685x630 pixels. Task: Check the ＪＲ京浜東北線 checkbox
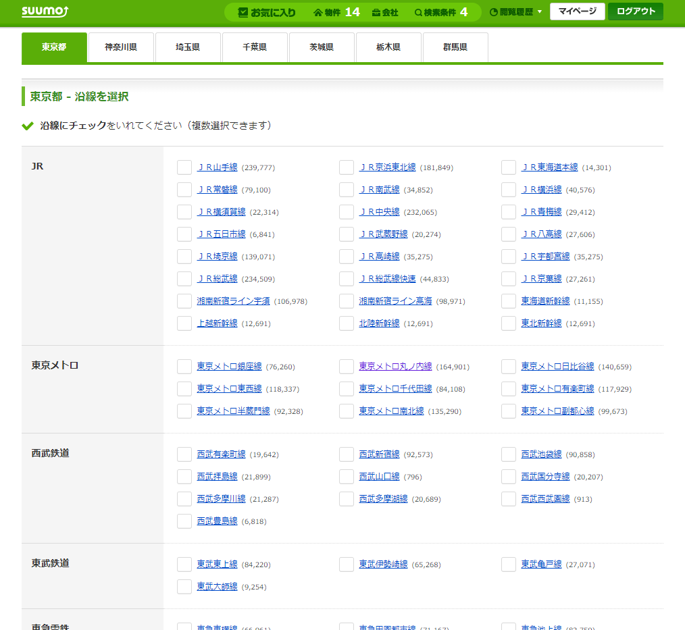coord(347,167)
